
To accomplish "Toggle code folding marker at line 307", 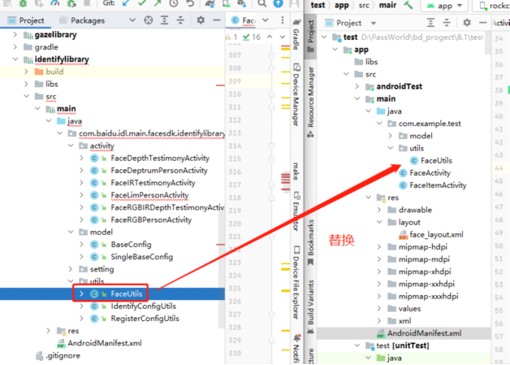I will [271, 55].
